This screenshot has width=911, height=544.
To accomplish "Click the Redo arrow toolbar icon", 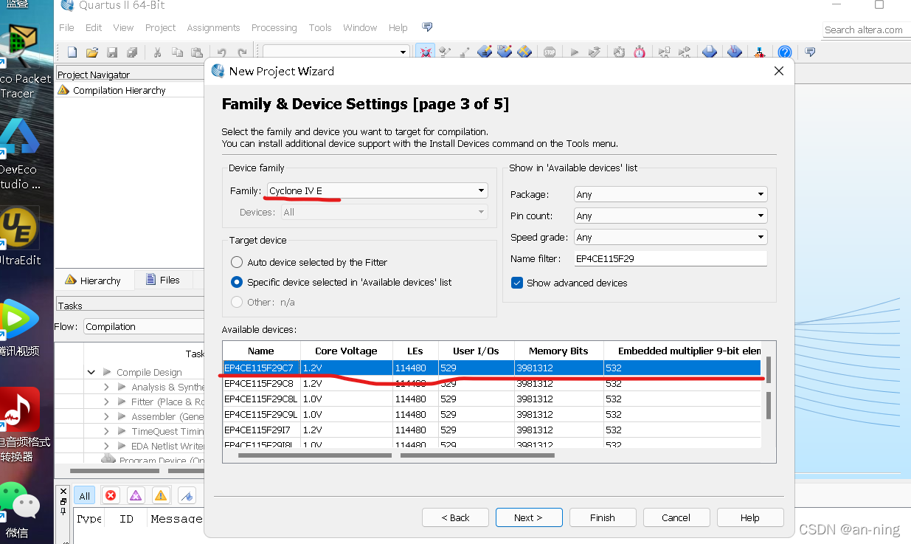I will (242, 52).
